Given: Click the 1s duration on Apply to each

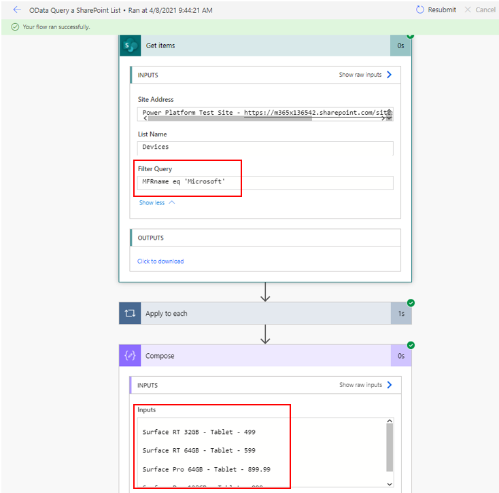Looking at the screenshot, I should [x=401, y=314].
